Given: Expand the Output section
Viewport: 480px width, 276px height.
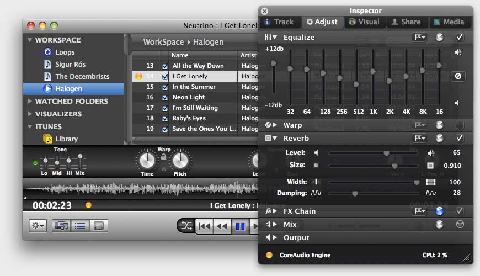Looking at the screenshot, I should [x=275, y=237].
